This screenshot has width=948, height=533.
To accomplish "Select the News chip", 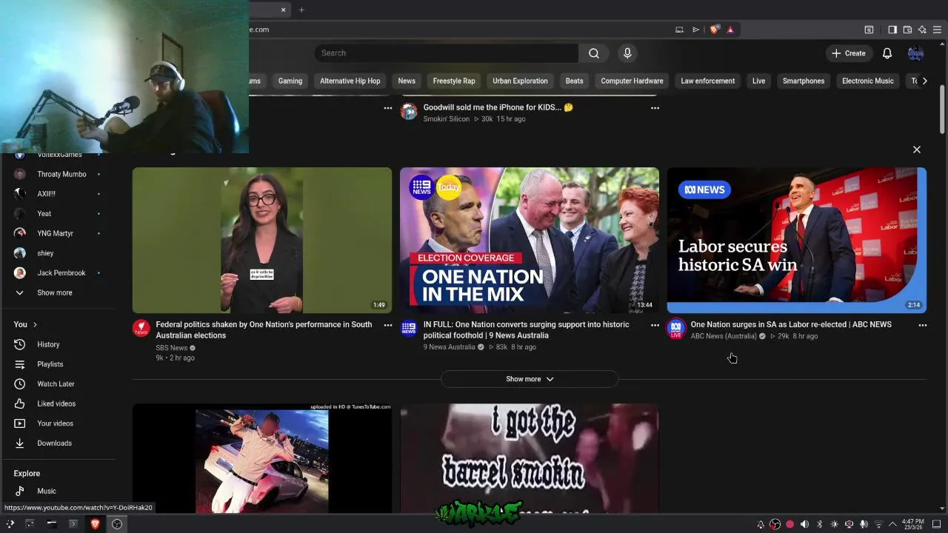I will pyautogui.click(x=407, y=81).
